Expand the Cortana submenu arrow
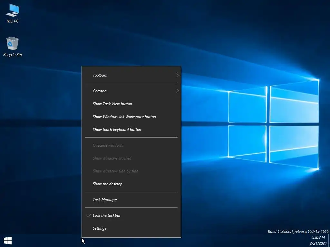Screen dimensions: 330x247 [177, 91]
